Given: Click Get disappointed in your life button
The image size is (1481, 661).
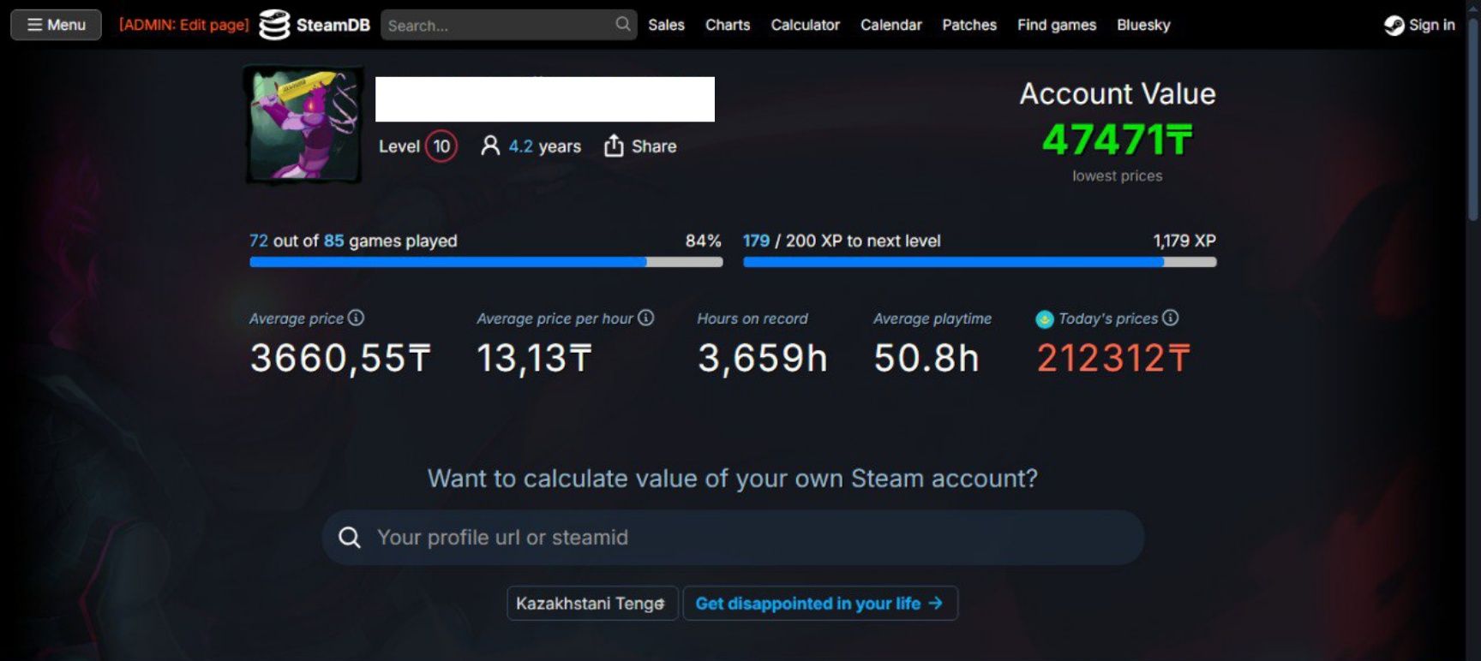Looking at the screenshot, I should (x=820, y=604).
